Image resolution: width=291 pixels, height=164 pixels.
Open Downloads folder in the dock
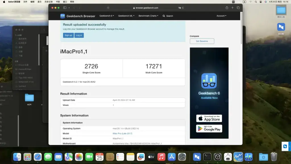point(263,157)
